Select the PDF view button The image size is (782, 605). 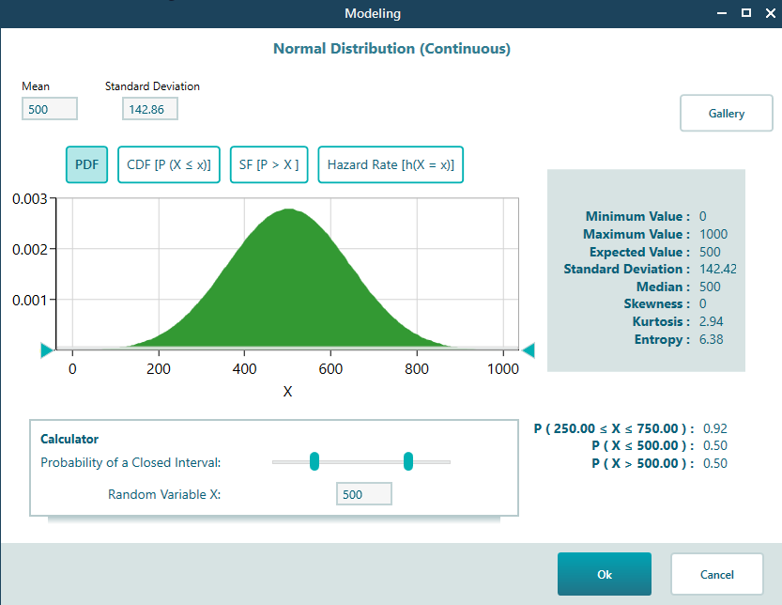coord(86,163)
